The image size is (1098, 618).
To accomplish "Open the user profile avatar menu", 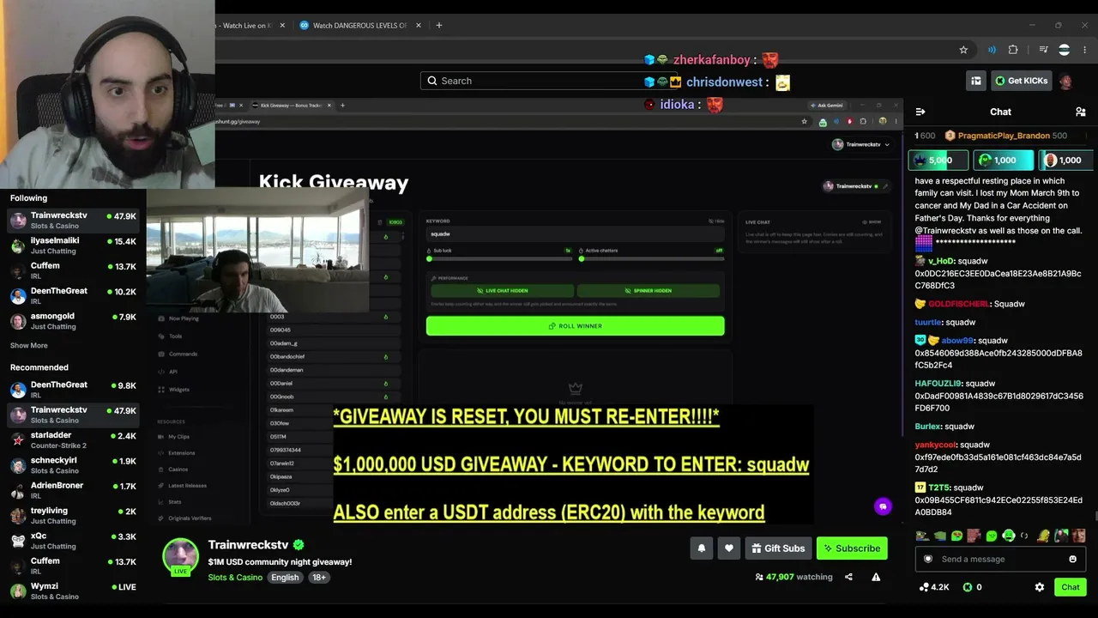I will click(1066, 81).
